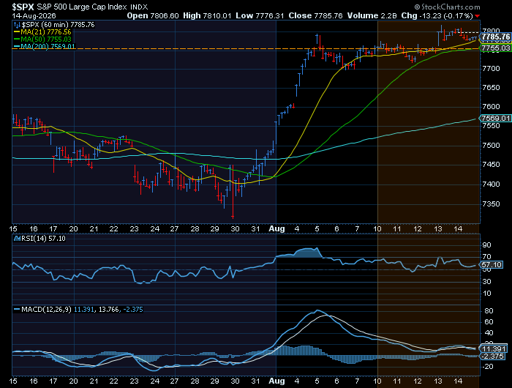Click the 7785.76 last-price tag on right axis
The width and height of the screenshot is (512, 388).
click(496, 37)
